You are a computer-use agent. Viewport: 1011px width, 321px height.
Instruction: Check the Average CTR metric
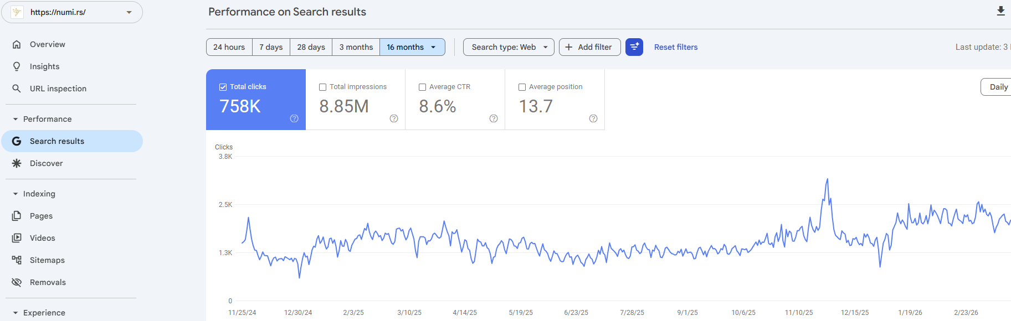coord(423,87)
